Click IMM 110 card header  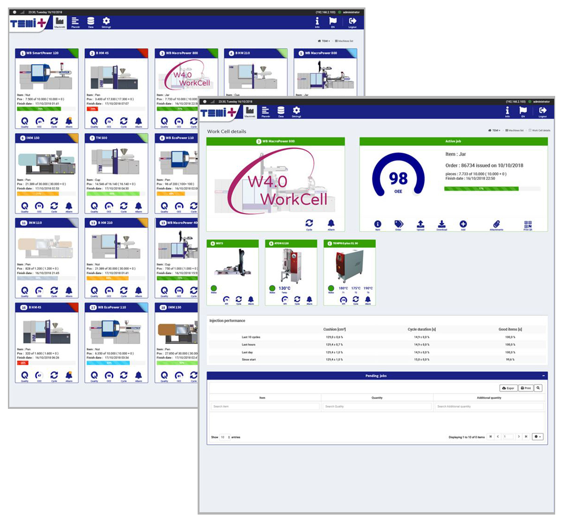(47, 223)
